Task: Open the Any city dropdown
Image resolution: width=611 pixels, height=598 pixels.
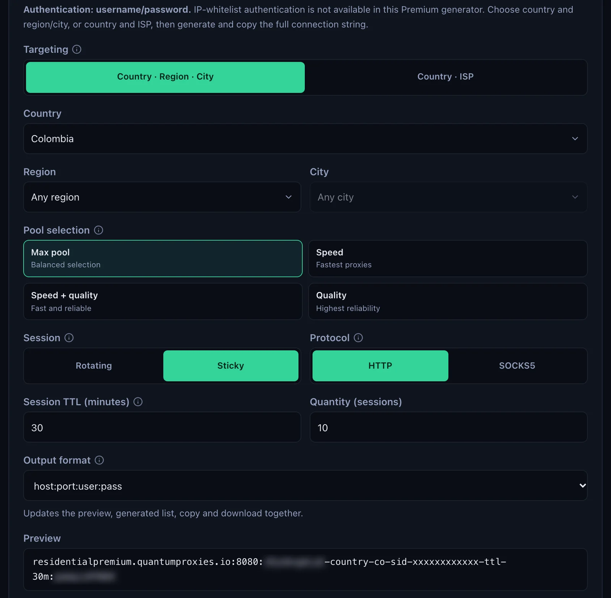Action: tap(448, 197)
